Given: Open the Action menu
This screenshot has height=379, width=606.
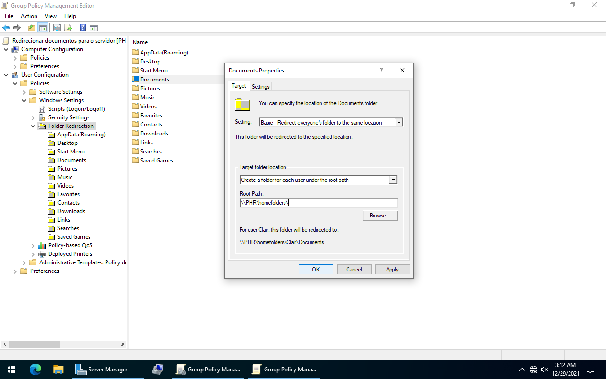Looking at the screenshot, I should (29, 16).
